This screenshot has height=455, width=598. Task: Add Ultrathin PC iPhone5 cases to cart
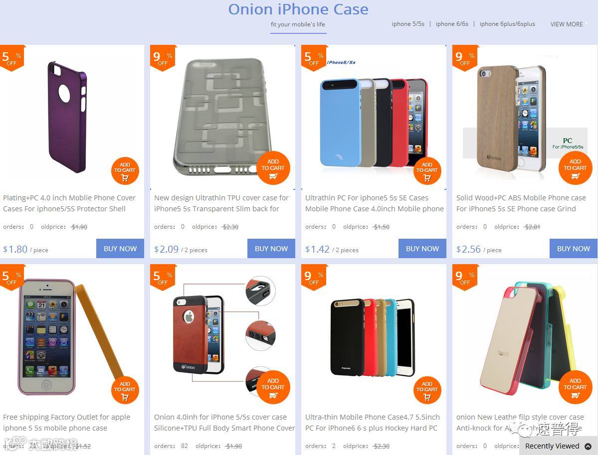[x=427, y=171]
